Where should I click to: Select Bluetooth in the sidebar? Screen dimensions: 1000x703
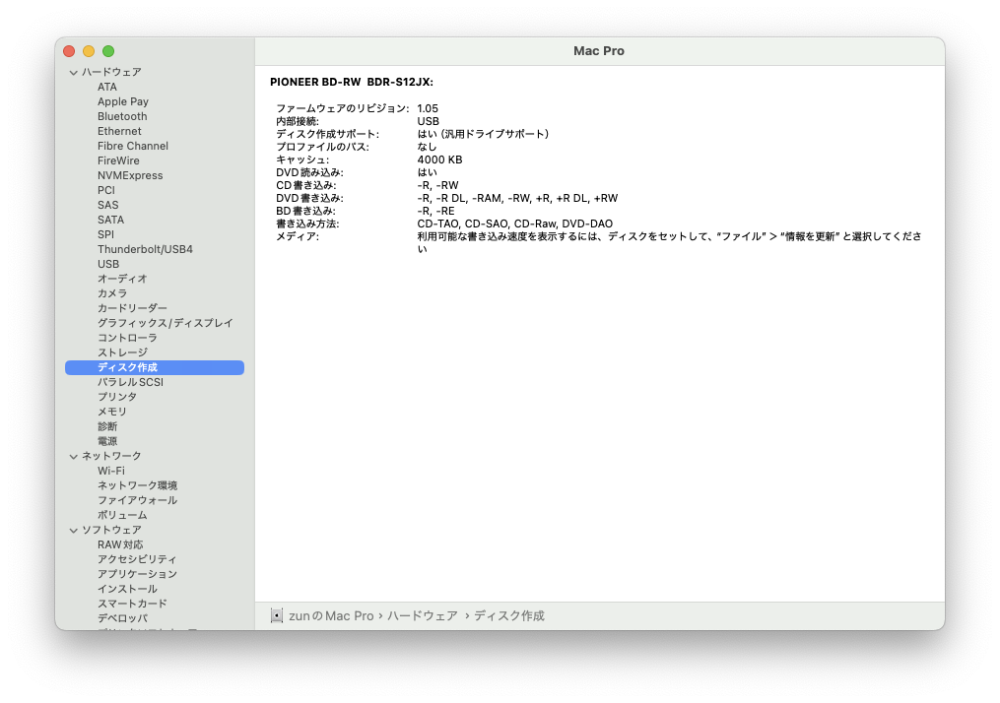pos(122,116)
